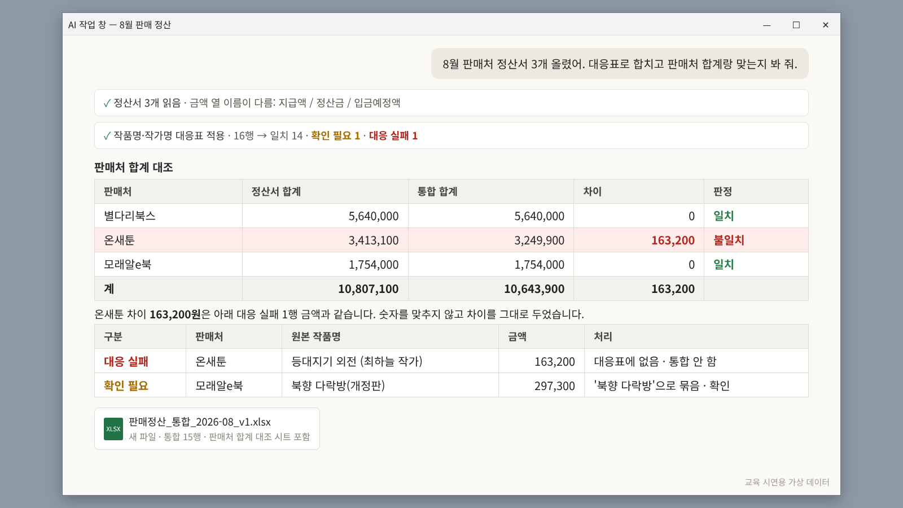Minimize the AI 작업 창 window
The height and width of the screenshot is (508, 903).
click(x=767, y=25)
